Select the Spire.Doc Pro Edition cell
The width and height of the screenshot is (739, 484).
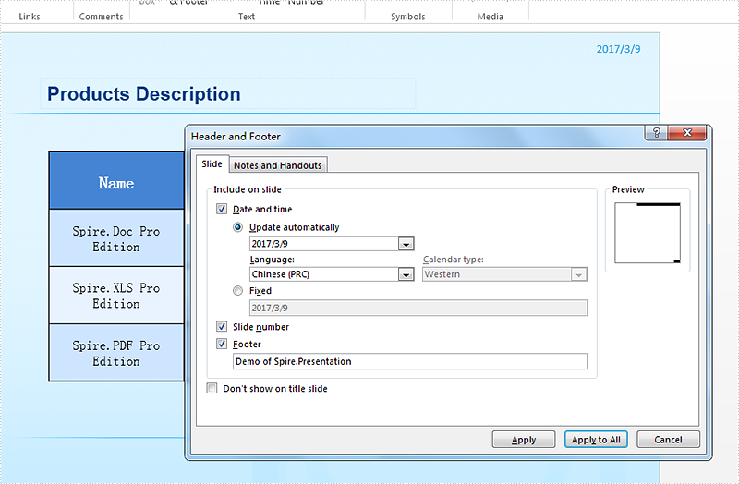tap(116, 238)
